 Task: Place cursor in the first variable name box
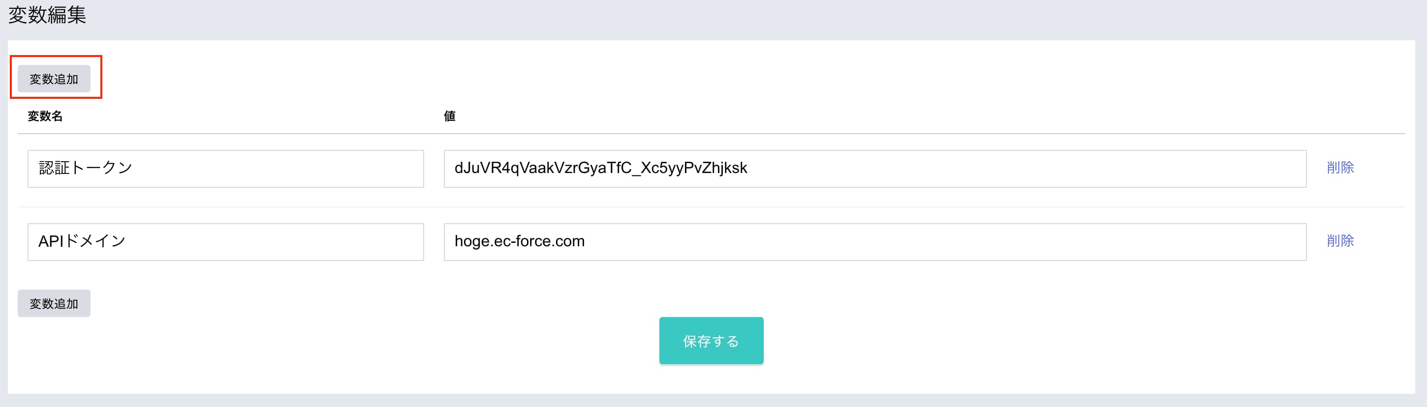[225, 168]
